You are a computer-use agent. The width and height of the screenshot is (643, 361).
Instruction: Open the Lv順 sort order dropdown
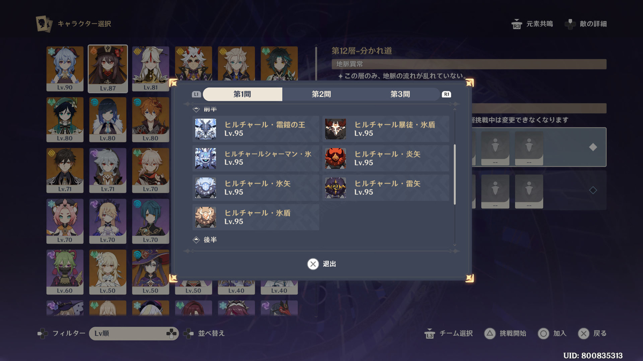click(134, 333)
